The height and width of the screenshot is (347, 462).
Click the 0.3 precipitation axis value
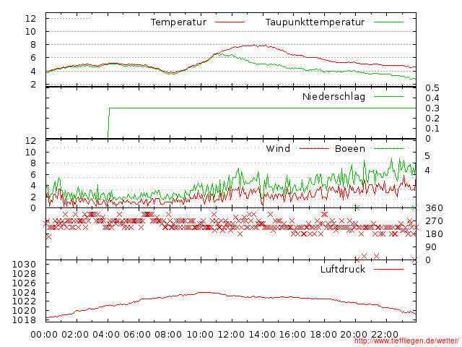(x=432, y=108)
